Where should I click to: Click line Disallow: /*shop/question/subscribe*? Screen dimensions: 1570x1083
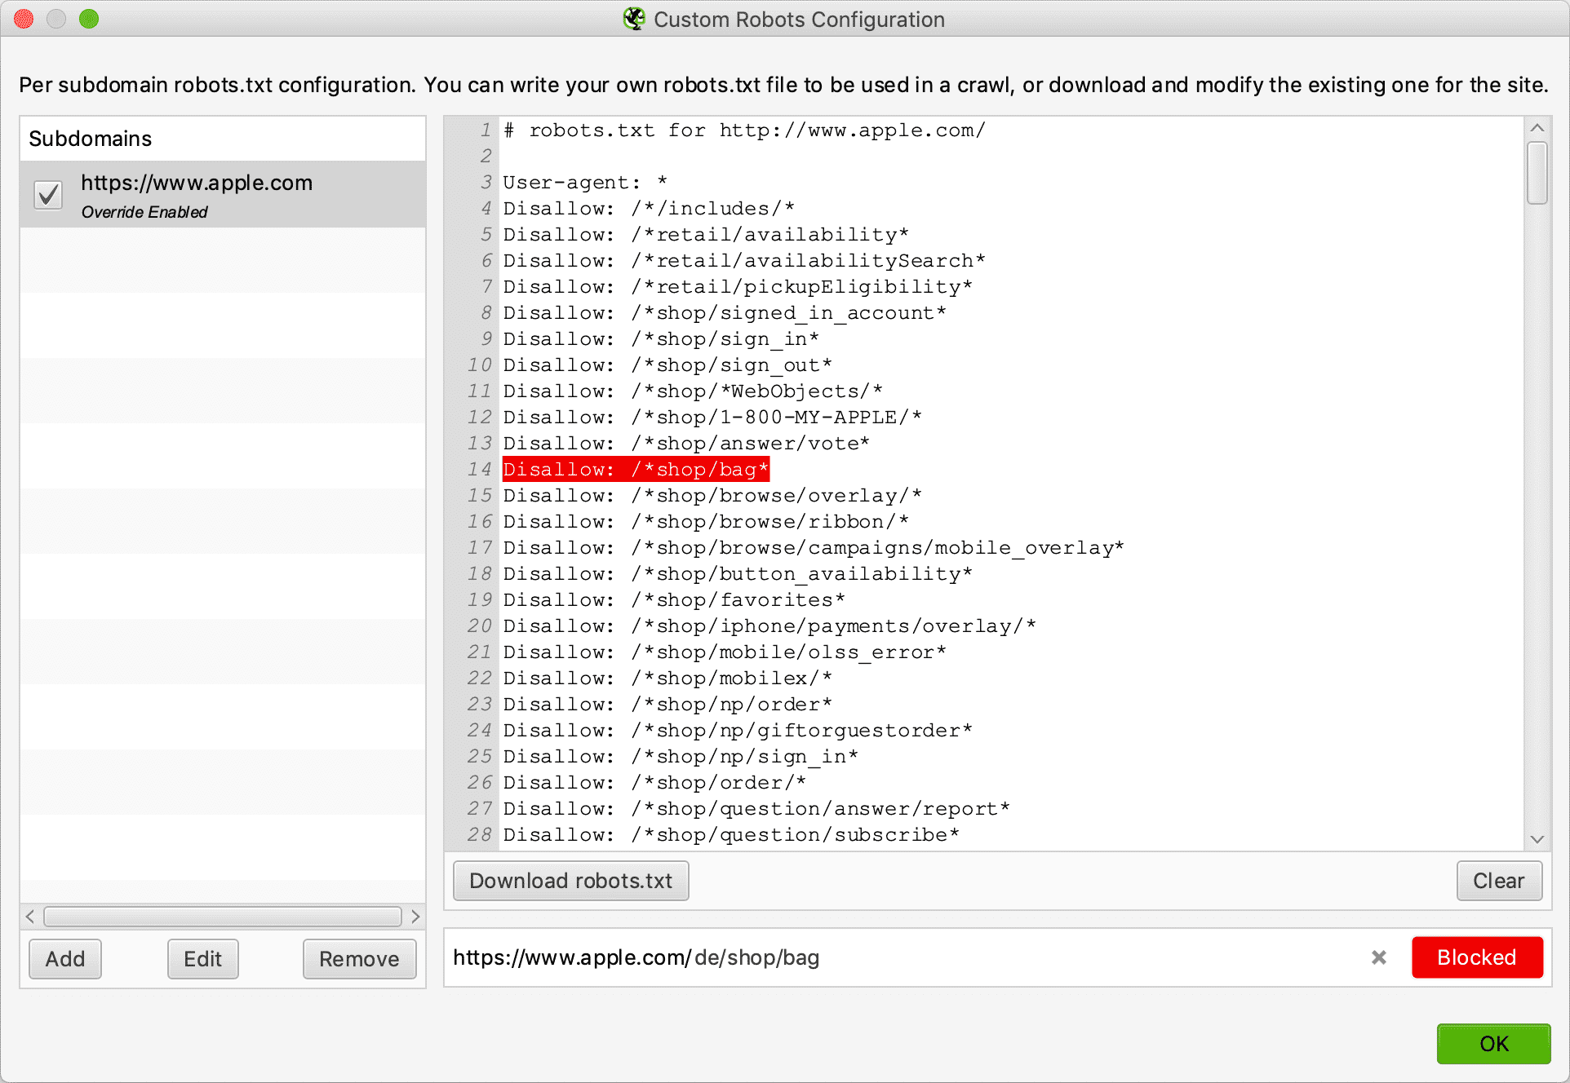[731, 835]
